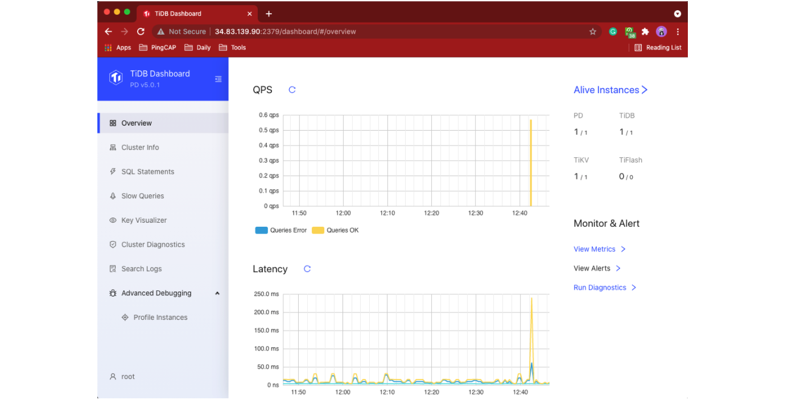Open the Key Visualizer tool
788x404 pixels.
[144, 220]
